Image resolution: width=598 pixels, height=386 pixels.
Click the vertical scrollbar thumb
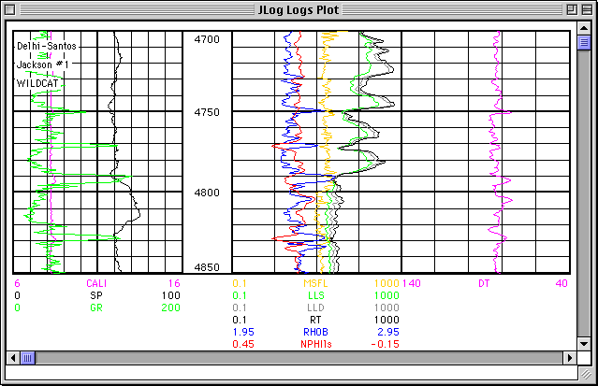tap(583, 43)
